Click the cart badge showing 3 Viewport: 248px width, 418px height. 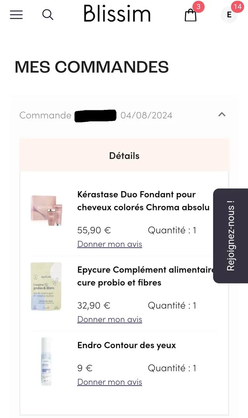(x=198, y=7)
